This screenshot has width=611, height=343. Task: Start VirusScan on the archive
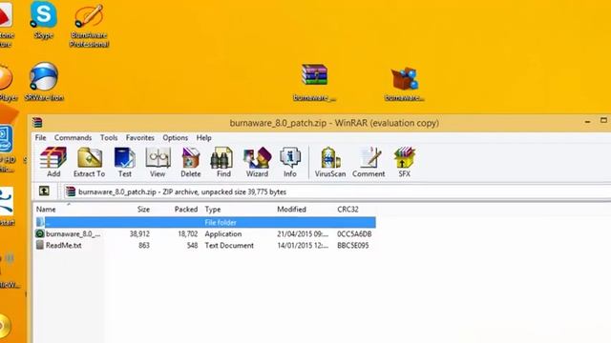(330, 162)
